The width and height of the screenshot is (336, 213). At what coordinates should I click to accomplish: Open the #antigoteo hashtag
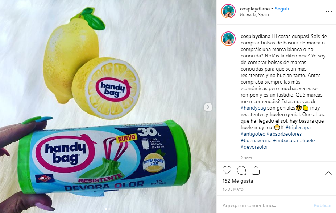click(253, 134)
